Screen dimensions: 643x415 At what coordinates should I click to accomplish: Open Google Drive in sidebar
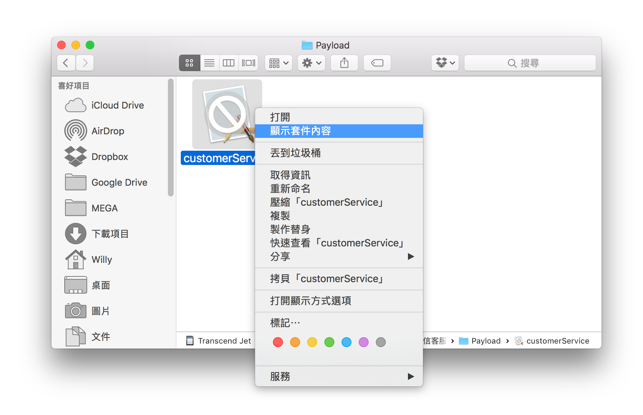click(106, 182)
